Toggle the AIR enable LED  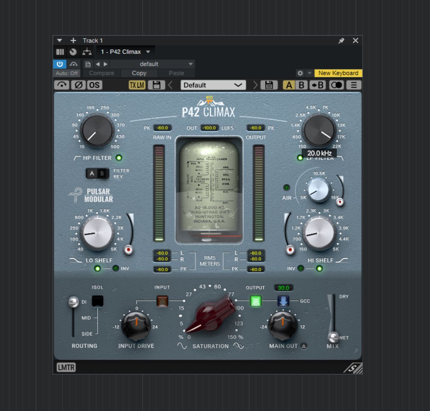(286, 187)
